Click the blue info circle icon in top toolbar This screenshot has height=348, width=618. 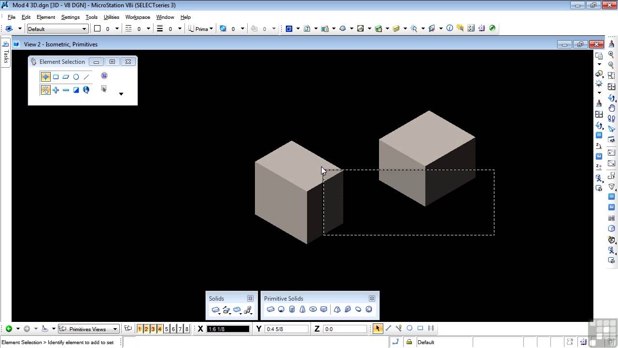[x=449, y=29]
